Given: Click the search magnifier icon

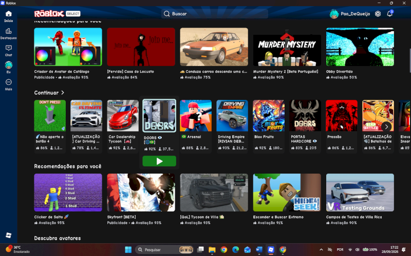Looking at the screenshot, I should click(x=166, y=14).
